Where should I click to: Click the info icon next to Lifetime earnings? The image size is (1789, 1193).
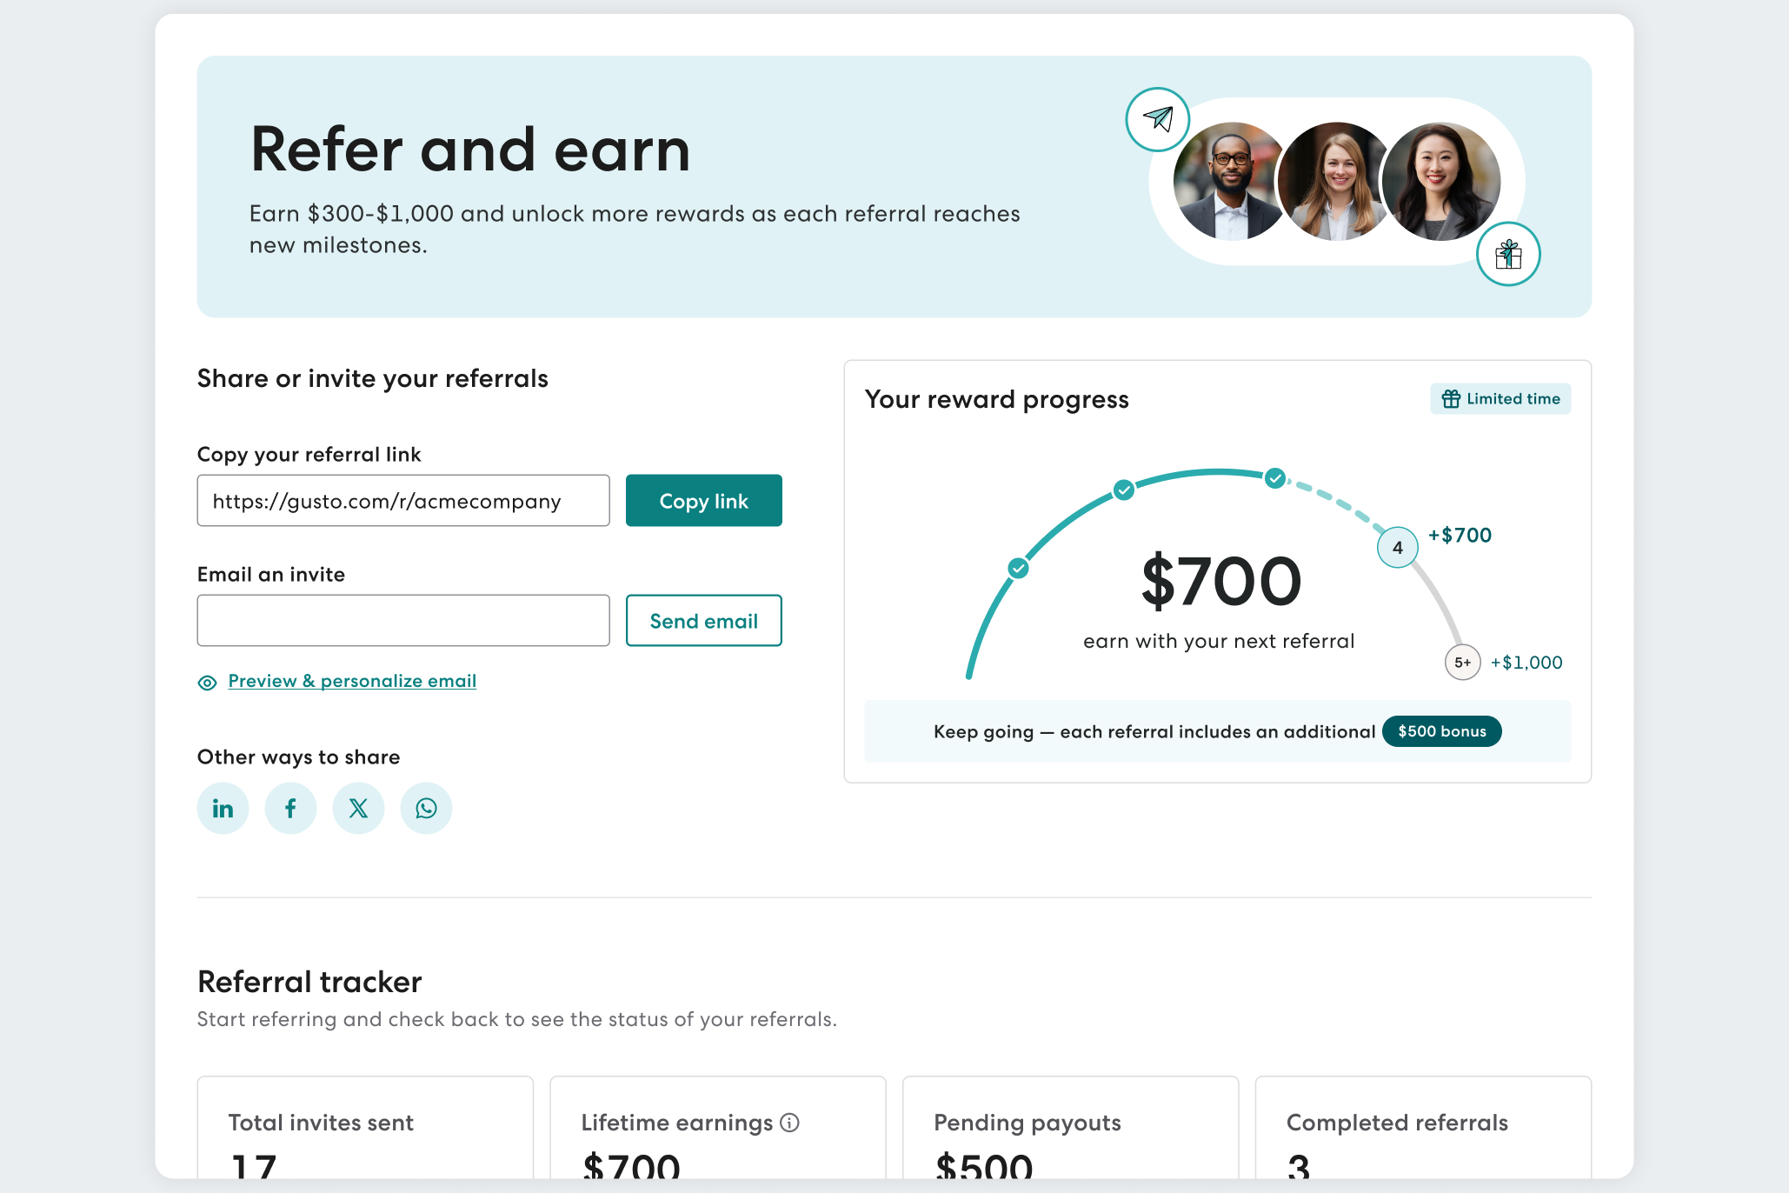click(x=789, y=1123)
